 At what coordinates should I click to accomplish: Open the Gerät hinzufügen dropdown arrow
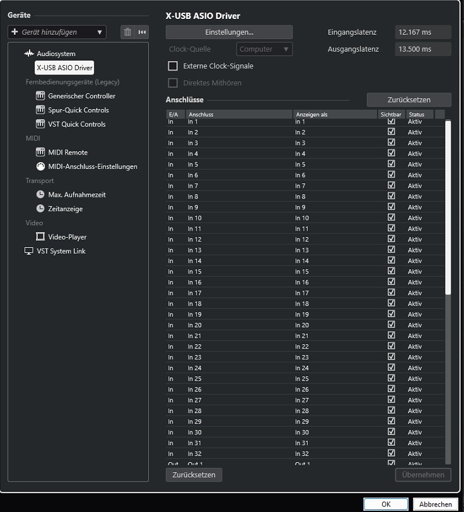[x=100, y=32]
